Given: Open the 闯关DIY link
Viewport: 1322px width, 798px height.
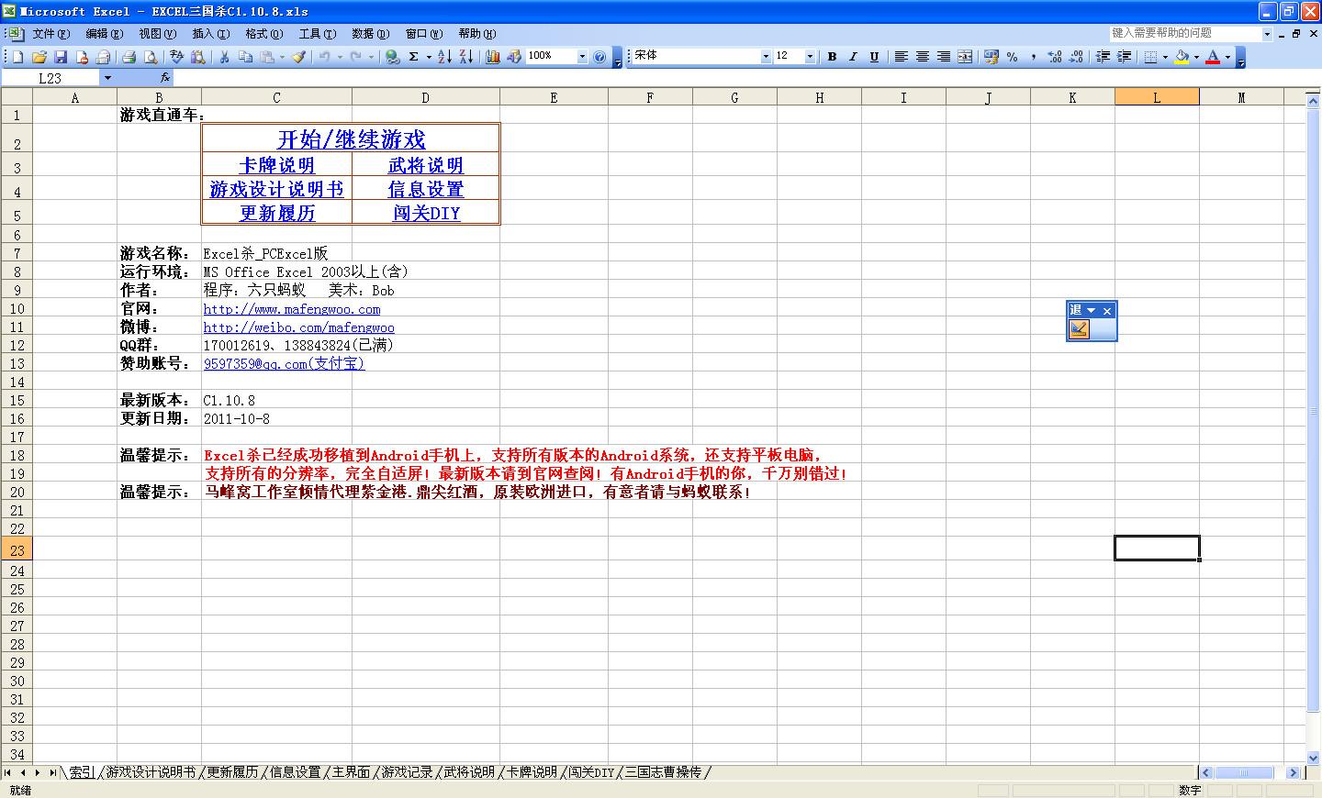Looking at the screenshot, I should tap(426, 213).
